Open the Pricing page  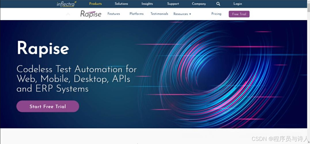(216, 14)
